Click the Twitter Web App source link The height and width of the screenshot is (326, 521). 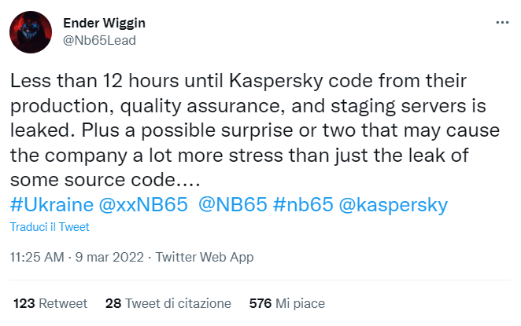[x=205, y=257]
